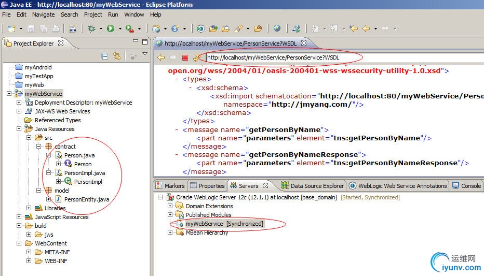The height and width of the screenshot is (276, 484).
Task: Select the myAndroid project
Action: pyautogui.click(x=38, y=67)
